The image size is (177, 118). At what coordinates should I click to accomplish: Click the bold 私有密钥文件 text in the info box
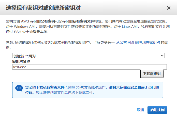54,87
